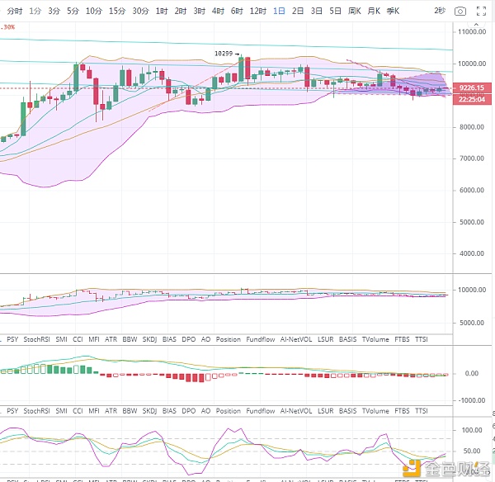Select the 5分 timeframe
Image resolution: width=495 pixels, height=482 pixels.
[73, 11]
